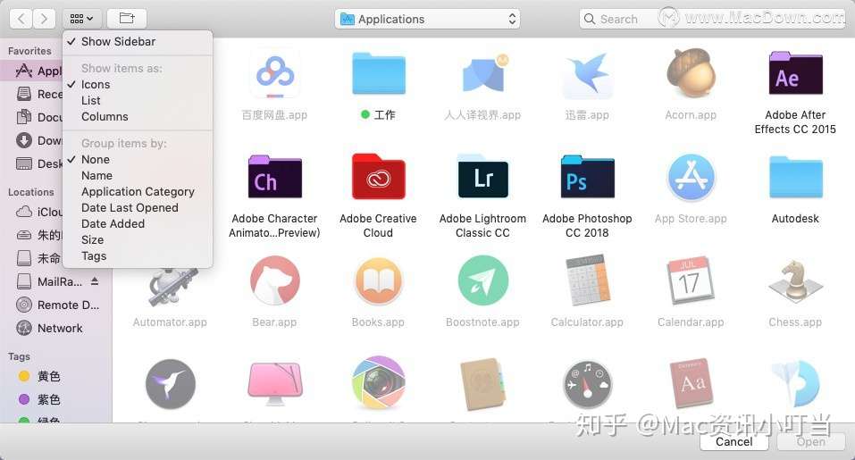Open the 工作 folder

click(x=379, y=73)
